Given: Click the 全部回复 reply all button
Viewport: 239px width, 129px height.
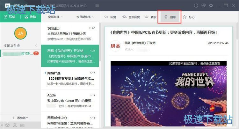Looking at the screenshot, I should pyautogui.click(x=131, y=17).
